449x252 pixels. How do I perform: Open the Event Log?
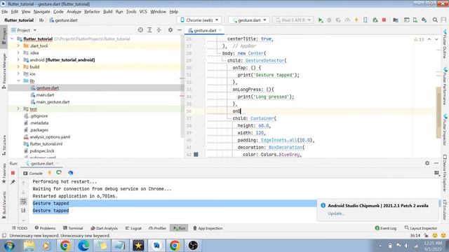click(386, 228)
